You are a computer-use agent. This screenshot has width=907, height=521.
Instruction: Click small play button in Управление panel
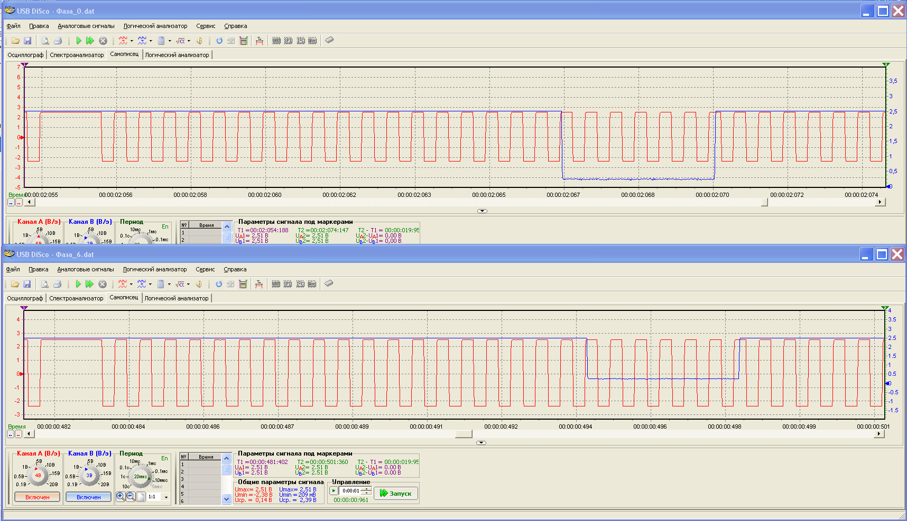[334, 491]
